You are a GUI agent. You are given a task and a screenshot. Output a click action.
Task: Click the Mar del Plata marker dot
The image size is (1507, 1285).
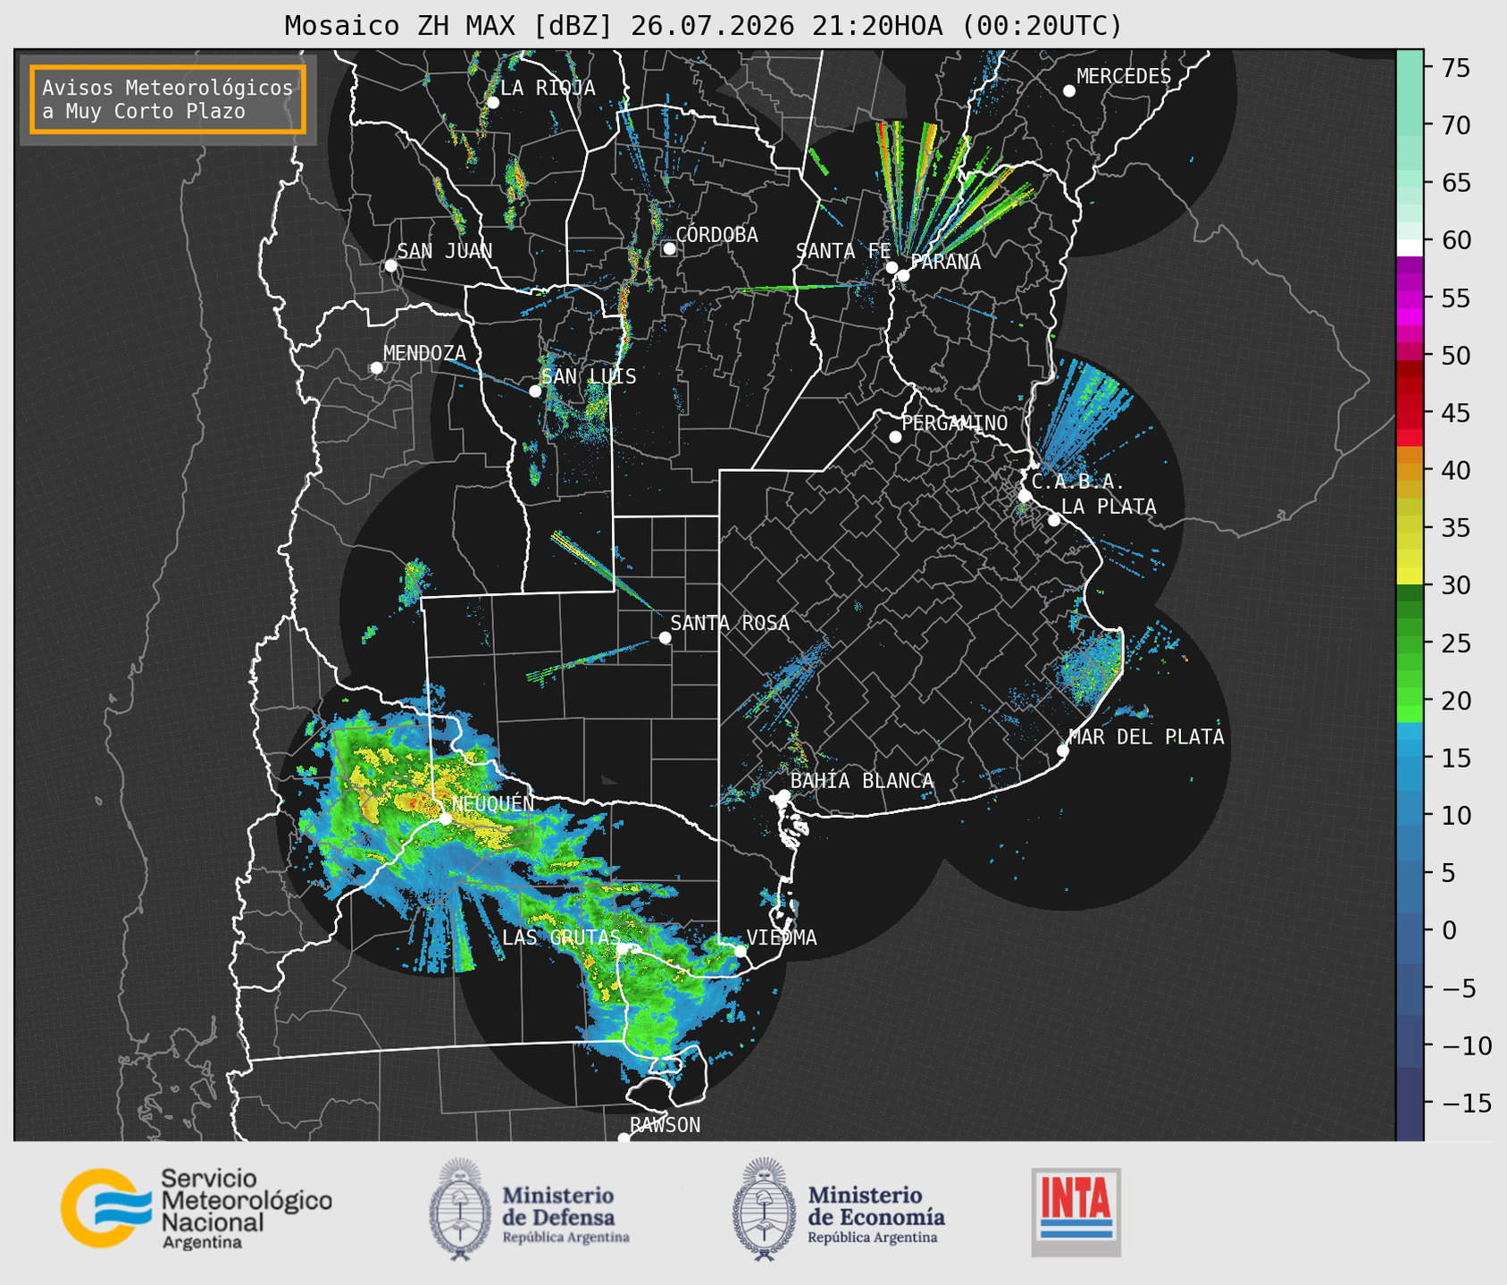(x=1063, y=751)
